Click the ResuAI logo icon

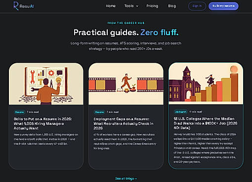16,6
